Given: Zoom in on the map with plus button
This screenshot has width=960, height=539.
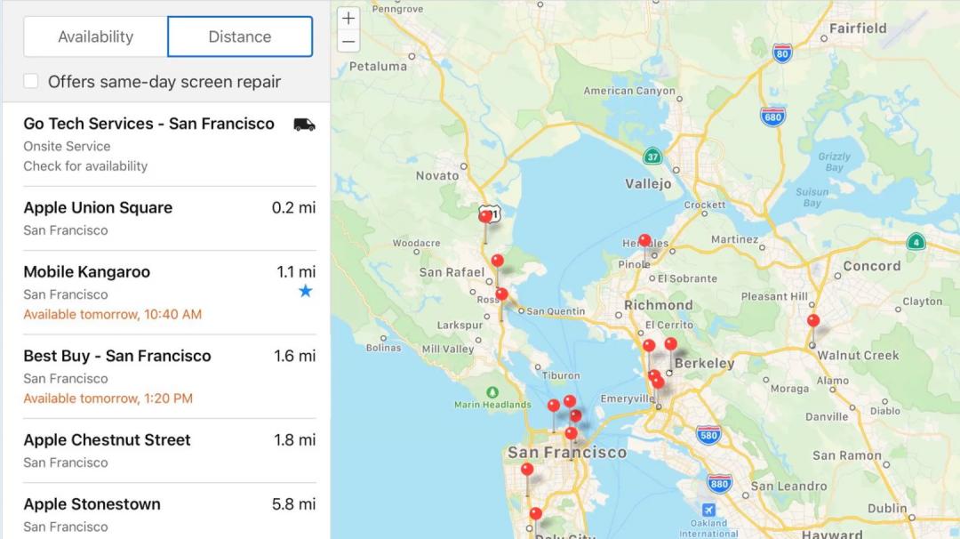Looking at the screenshot, I should 348,19.
